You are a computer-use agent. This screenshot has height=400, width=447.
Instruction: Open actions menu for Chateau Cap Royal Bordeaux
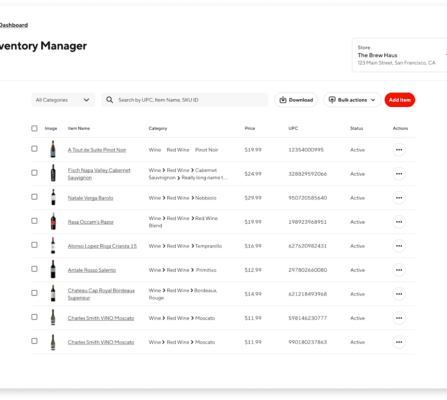click(x=399, y=294)
